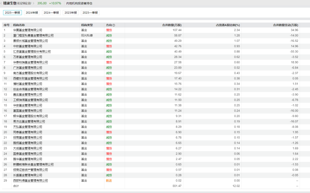Open 同泰基金管理有限公司 link
This screenshot has width=310, height=193.
(28, 132)
